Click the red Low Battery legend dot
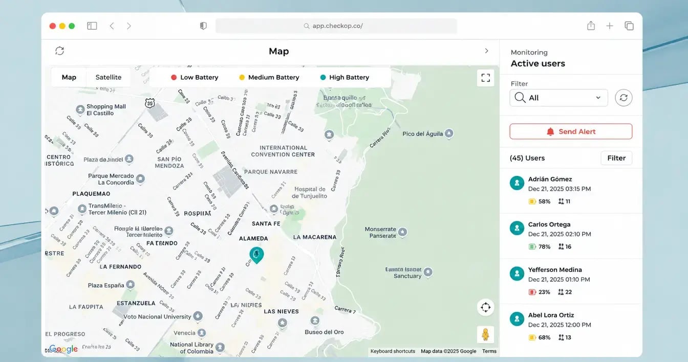This screenshot has width=688, height=362. [174, 77]
